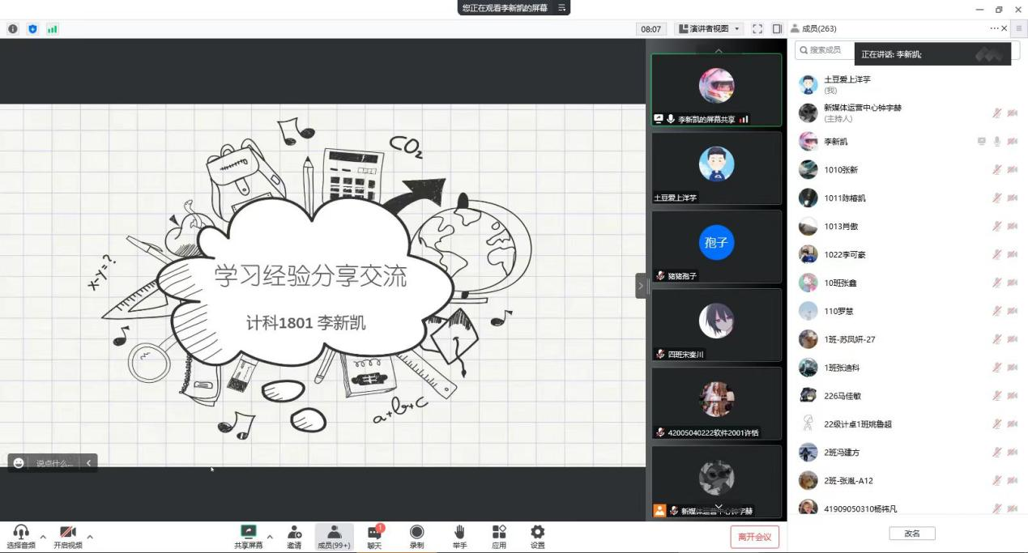Click the 离开会议 (Leave Meeting) button

(x=754, y=536)
